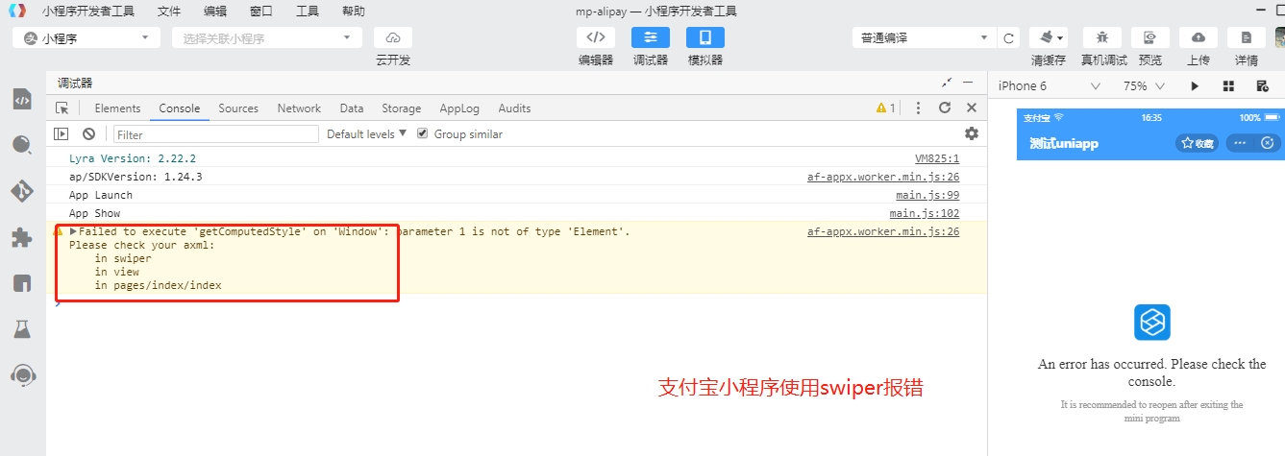Viewport: 1285px width, 456px height.
Task: Click the user avatar thumbnail
Action: (1280, 37)
